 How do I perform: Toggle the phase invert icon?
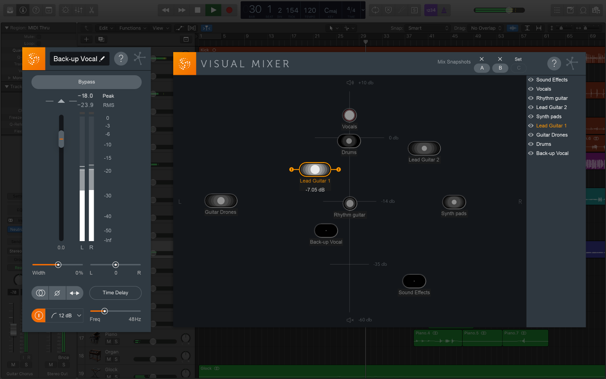tap(57, 293)
